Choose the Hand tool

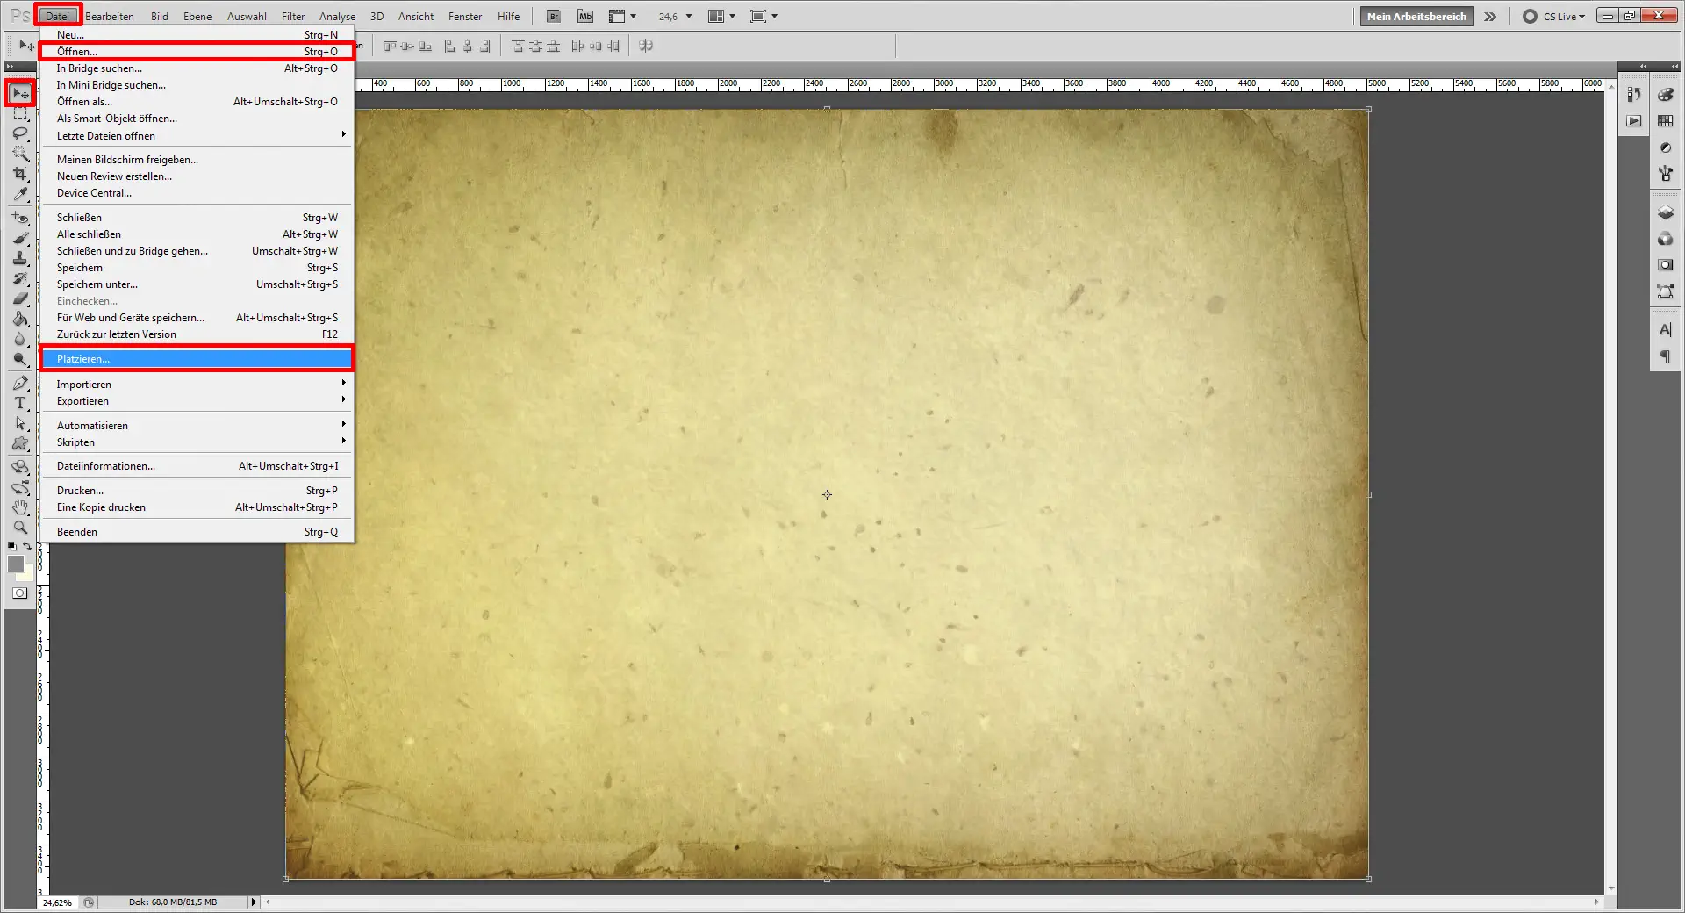click(20, 507)
